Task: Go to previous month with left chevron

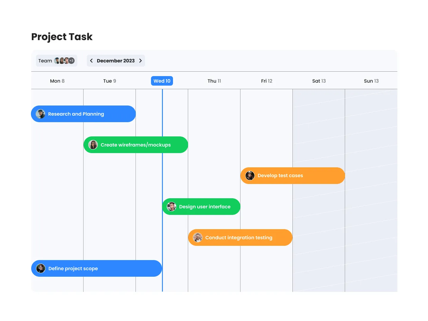Action: 91,60
